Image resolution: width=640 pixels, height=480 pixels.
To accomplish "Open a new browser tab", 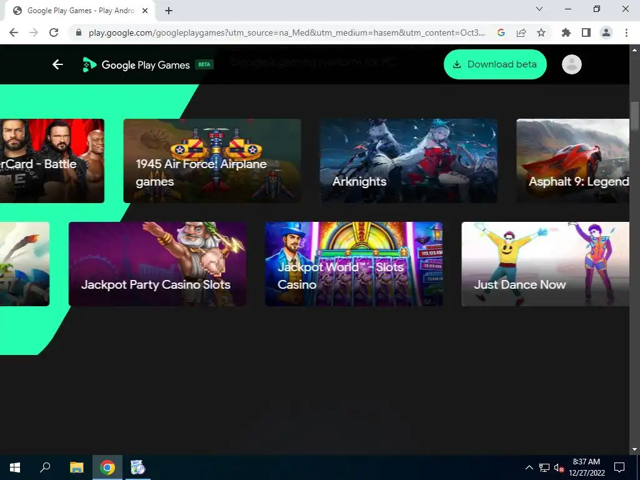I will click(x=169, y=11).
